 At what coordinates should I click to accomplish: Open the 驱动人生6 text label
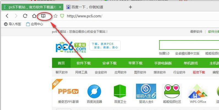[x=146, y=102]
